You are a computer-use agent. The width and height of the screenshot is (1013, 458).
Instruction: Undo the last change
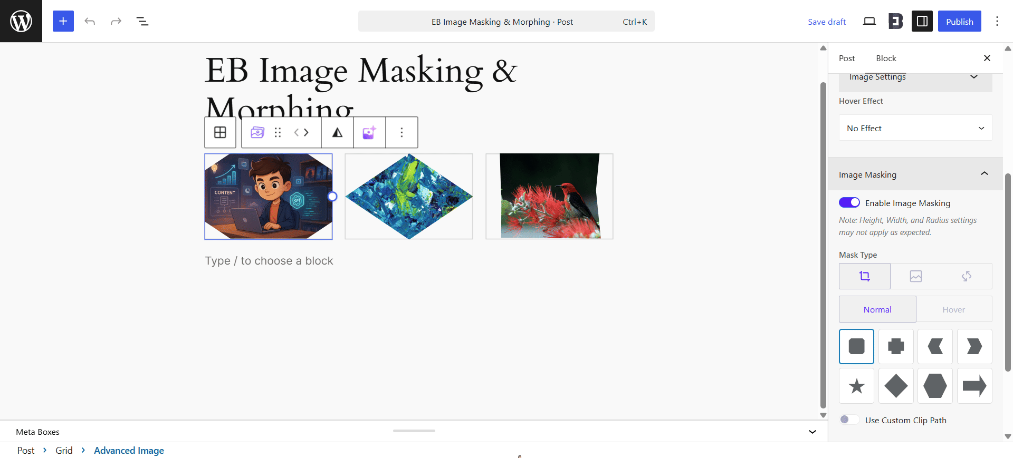pyautogui.click(x=90, y=21)
